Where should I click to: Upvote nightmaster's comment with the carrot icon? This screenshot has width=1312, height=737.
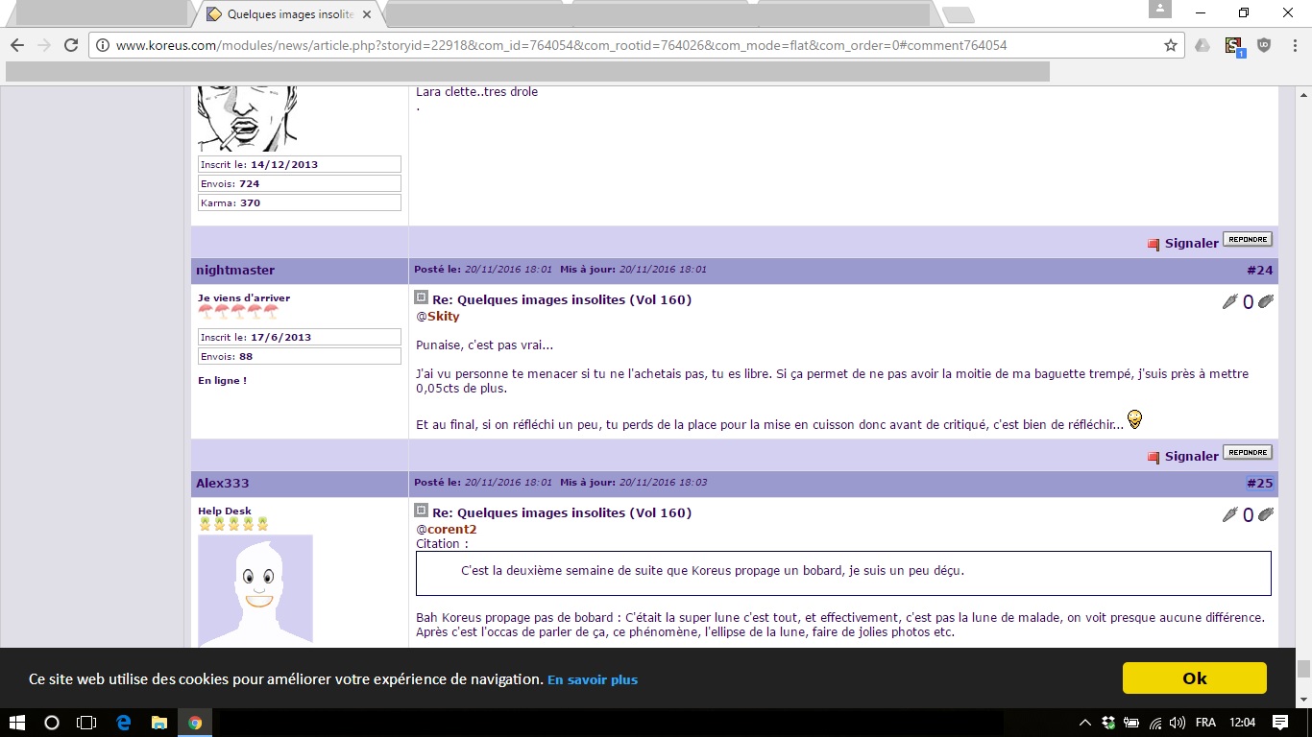1229,302
